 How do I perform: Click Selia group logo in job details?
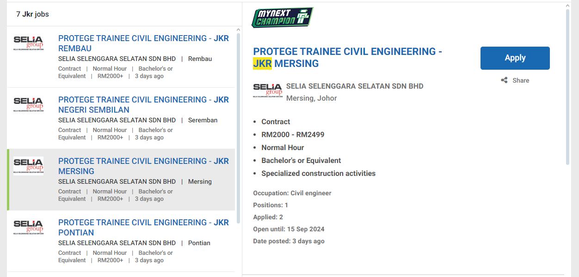(267, 90)
